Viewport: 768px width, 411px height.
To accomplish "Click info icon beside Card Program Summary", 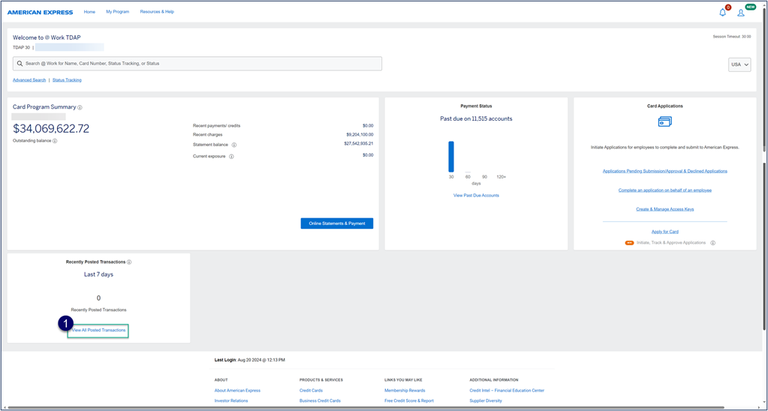I will click(x=80, y=107).
